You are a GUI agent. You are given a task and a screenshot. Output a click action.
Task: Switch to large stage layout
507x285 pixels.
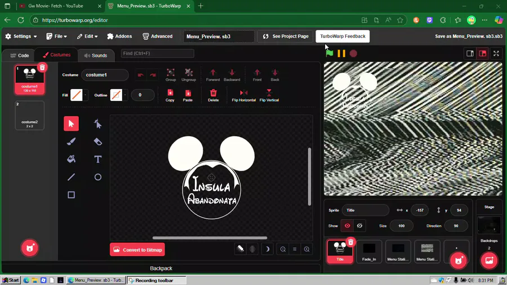point(482,54)
